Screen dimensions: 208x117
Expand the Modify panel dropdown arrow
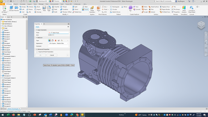tap(68, 14)
